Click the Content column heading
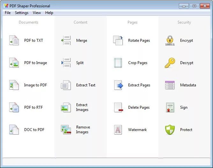The width and height of the screenshot is (213, 168). pos(80,22)
